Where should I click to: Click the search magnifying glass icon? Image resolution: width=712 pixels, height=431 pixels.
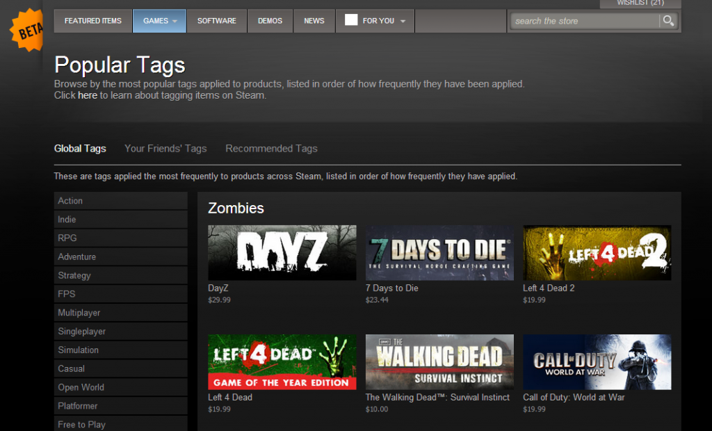(x=668, y=21)
